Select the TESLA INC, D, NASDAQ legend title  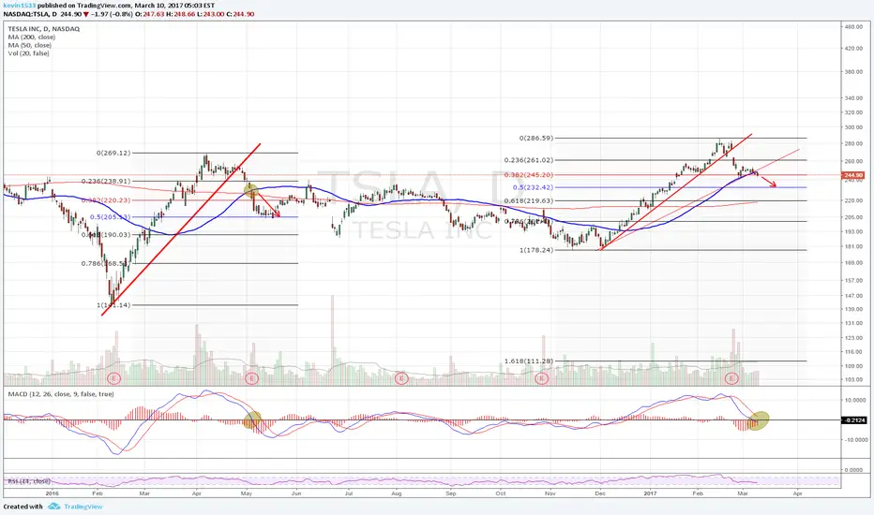point(44,29)
